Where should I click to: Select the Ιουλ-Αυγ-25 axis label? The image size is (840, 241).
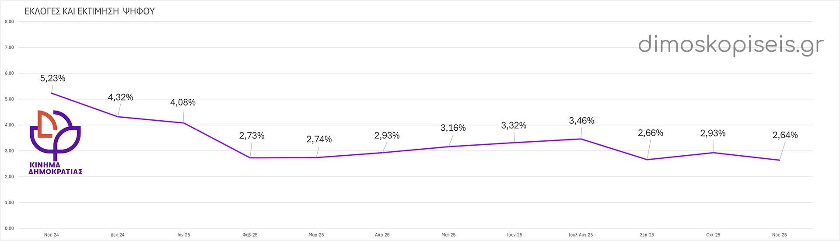pyautogui.click(x=581, y=235)
